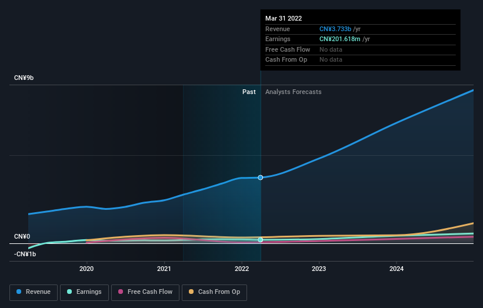Click the -CN¥1b y-axis label

pyautogui.click(x=25, y=254)
